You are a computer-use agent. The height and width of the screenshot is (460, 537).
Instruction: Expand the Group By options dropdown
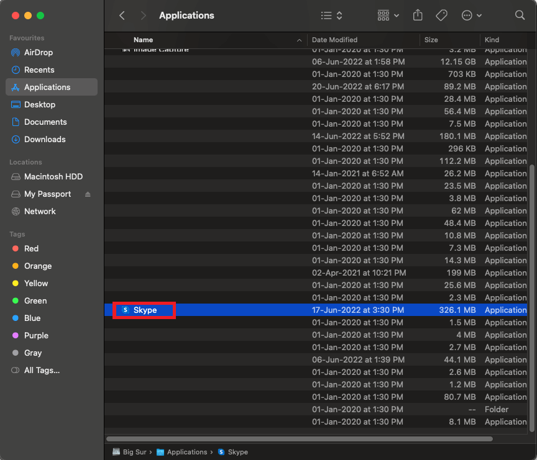[388, 16]
